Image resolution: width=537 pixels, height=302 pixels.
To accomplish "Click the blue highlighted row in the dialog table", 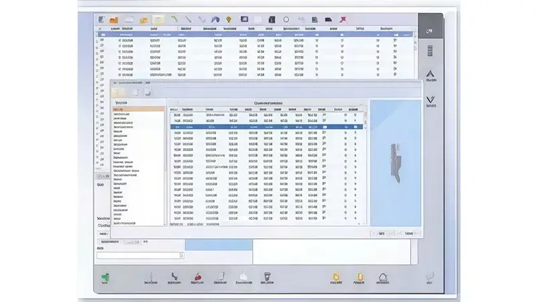I will click(x=266, y=127).
